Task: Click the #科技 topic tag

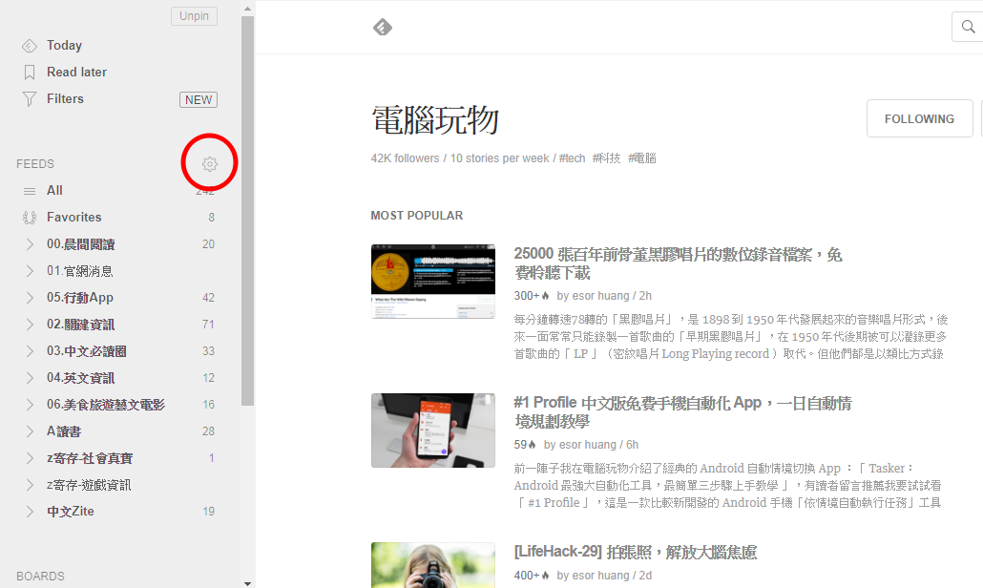Action: [606, 157]
